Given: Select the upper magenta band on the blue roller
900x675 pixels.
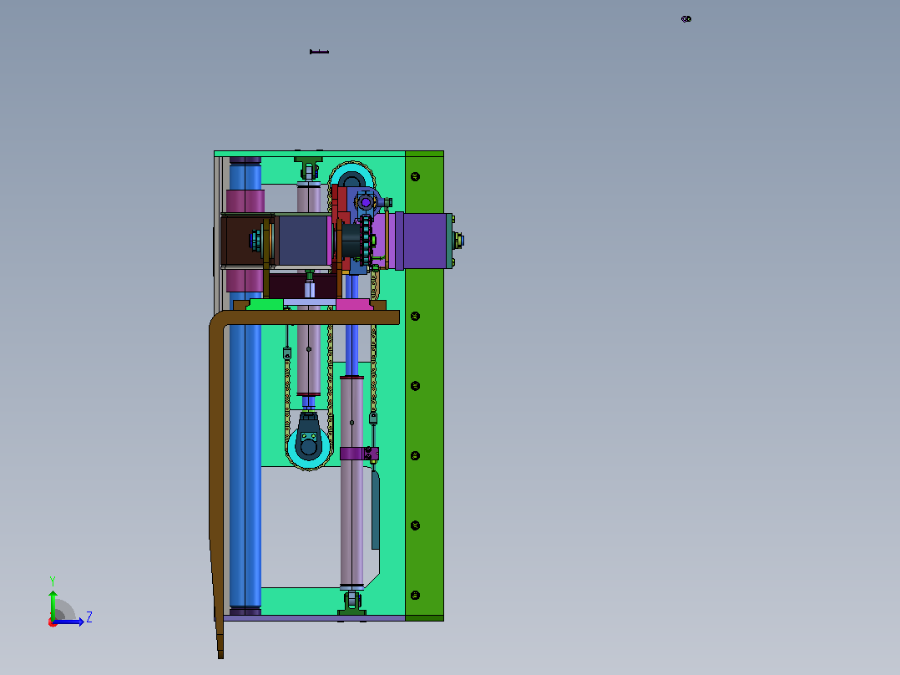Looking at the screenshot, I should point(245,201).
